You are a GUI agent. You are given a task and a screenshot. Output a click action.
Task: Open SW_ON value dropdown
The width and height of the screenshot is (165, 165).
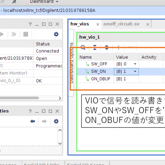(135, 71)
